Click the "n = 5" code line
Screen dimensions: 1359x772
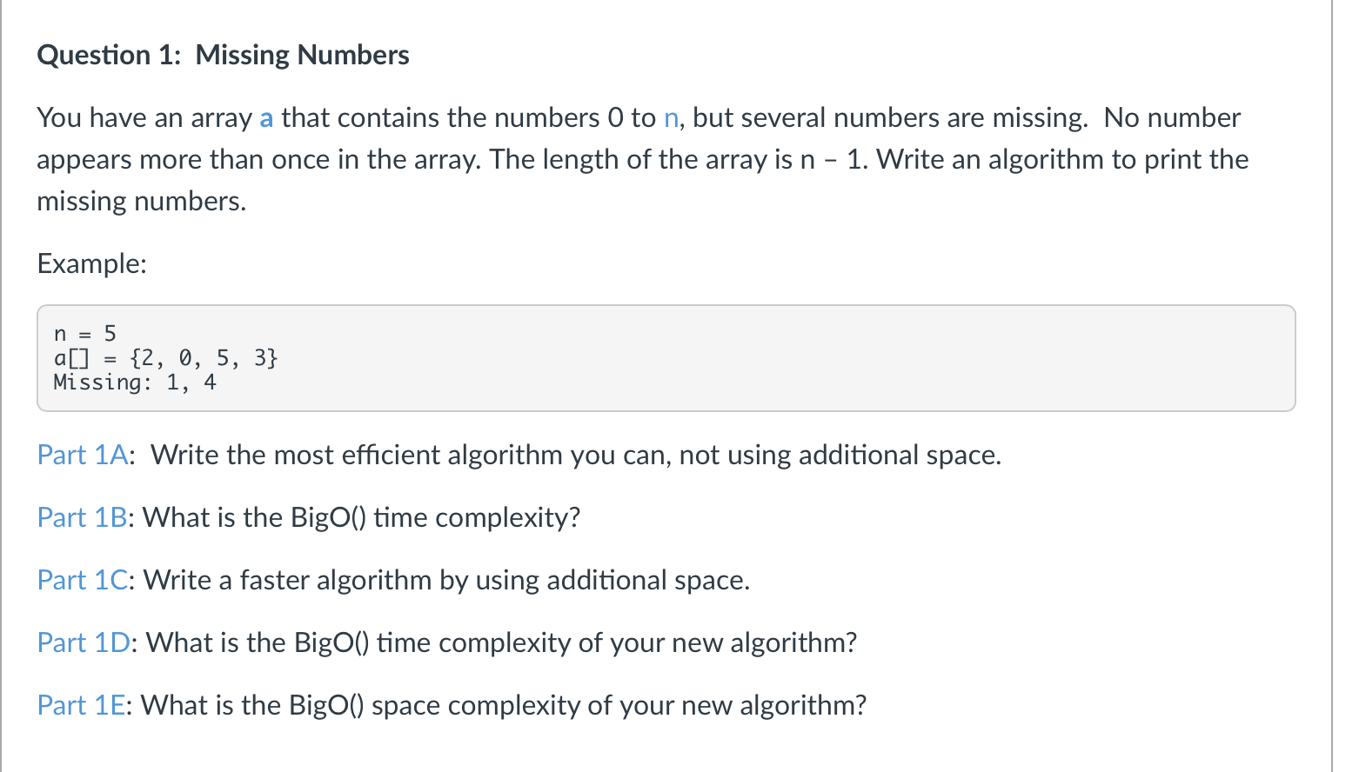(85, 334)
